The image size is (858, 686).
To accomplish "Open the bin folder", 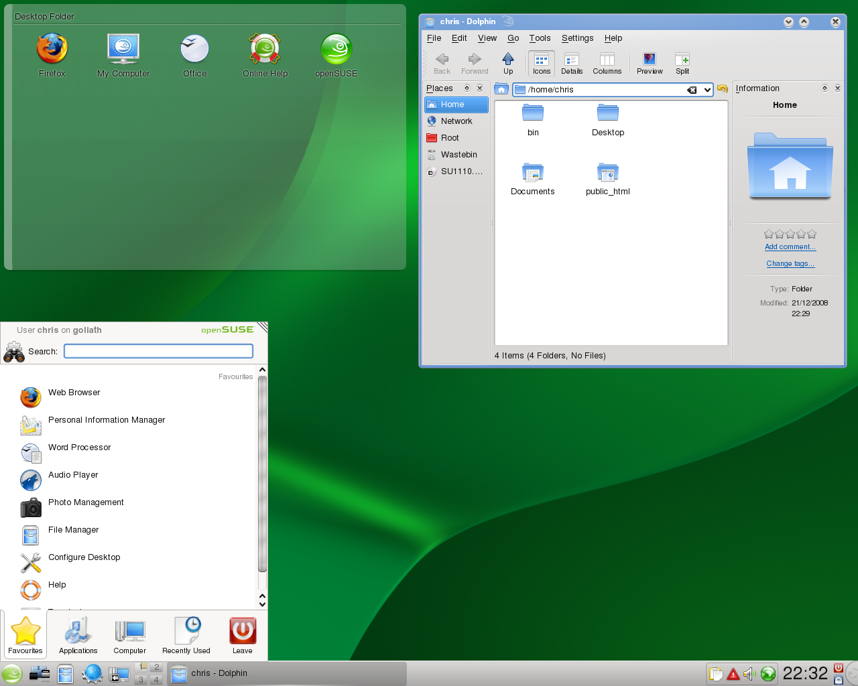I will (533, 121).
